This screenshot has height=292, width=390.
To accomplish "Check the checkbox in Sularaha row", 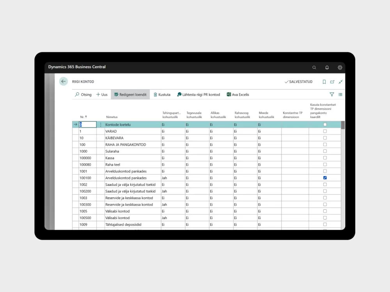I will pyautogui.click(x=325, y=151).
